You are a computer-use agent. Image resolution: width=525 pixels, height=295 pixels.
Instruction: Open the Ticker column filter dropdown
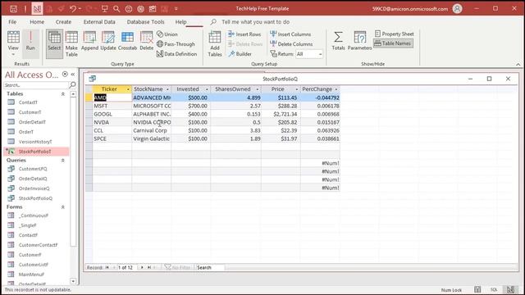point(128,89)
